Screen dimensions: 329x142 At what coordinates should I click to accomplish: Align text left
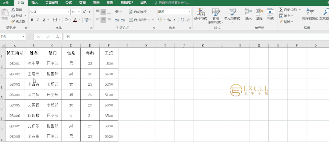(97, 20)
